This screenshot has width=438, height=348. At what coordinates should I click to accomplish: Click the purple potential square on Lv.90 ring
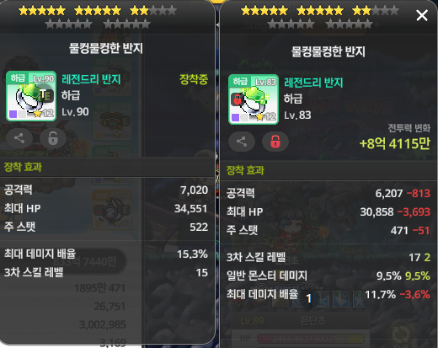[13, 114]
